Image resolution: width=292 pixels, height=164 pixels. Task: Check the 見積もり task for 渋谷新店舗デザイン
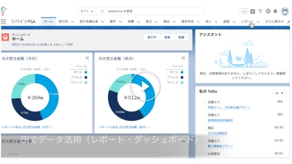205,102
